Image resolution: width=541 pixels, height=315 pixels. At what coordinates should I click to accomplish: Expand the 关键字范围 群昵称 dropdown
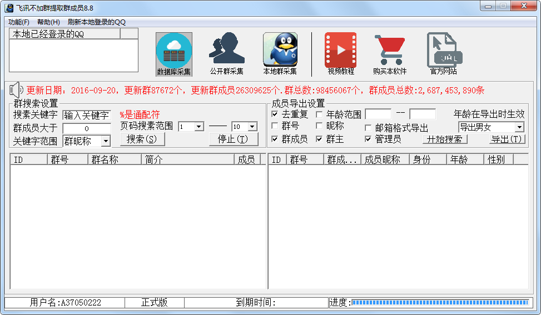coord(105,141)
